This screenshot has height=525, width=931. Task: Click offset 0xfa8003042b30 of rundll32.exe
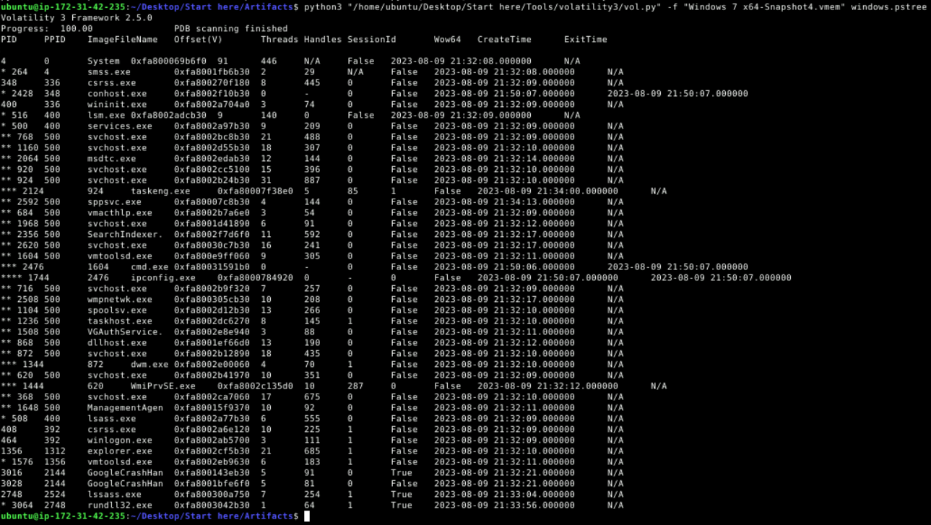pos(212,505)
